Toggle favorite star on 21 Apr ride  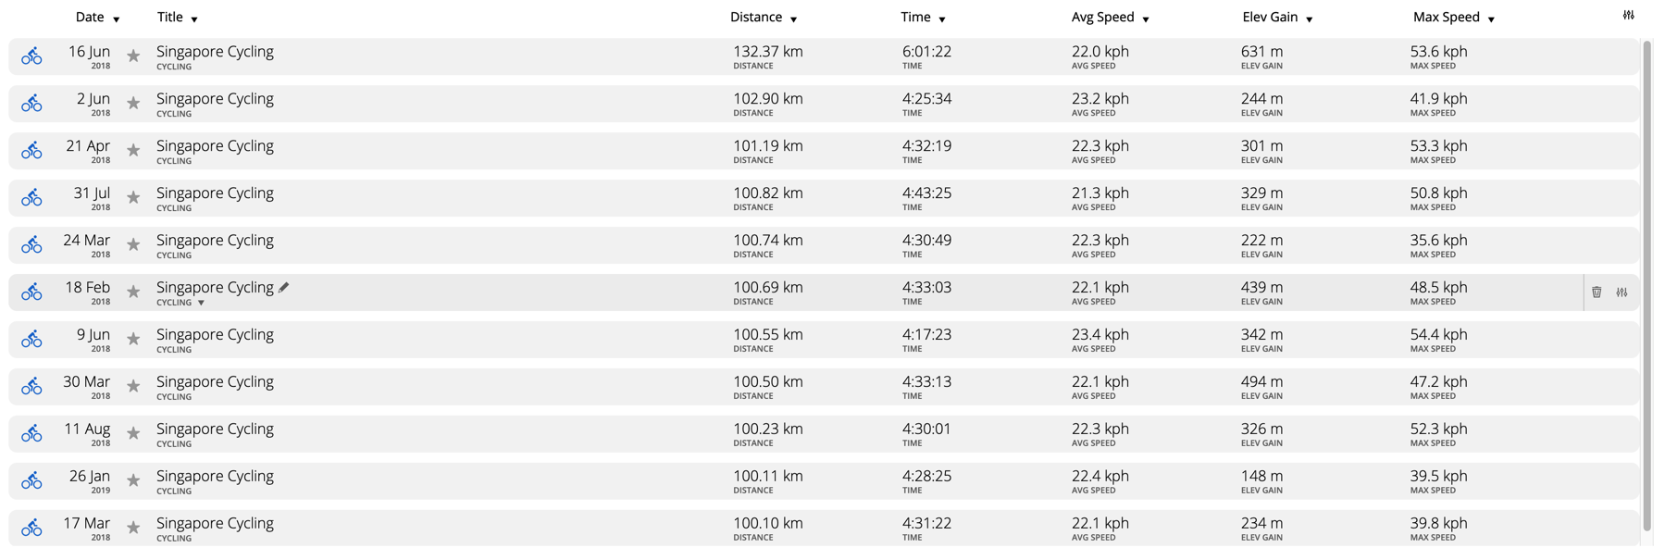point(133,151)
